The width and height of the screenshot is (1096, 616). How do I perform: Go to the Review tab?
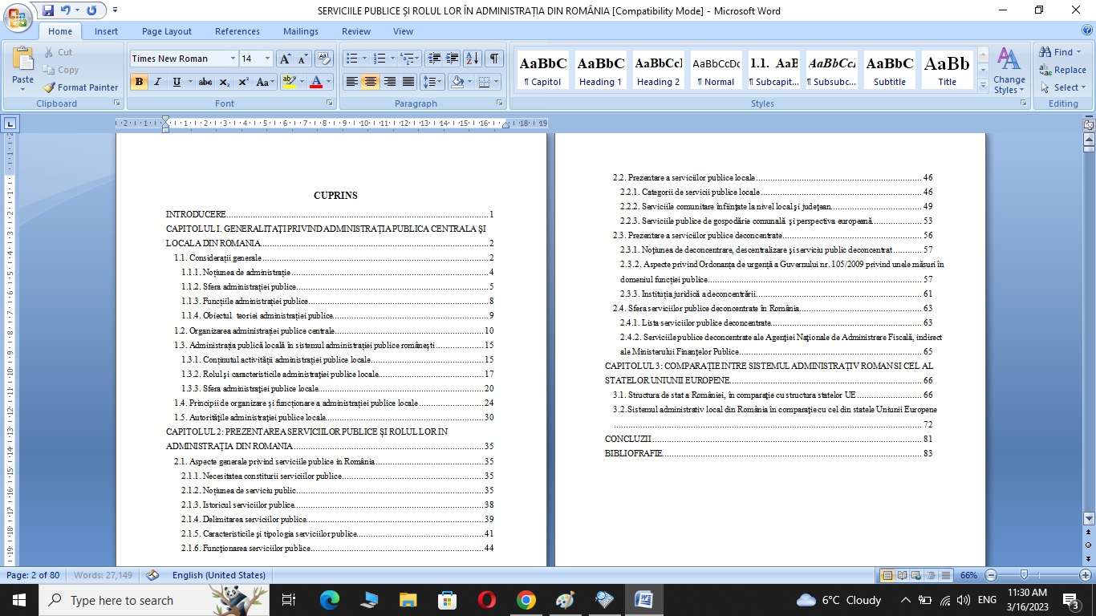(x=356, y=31)
